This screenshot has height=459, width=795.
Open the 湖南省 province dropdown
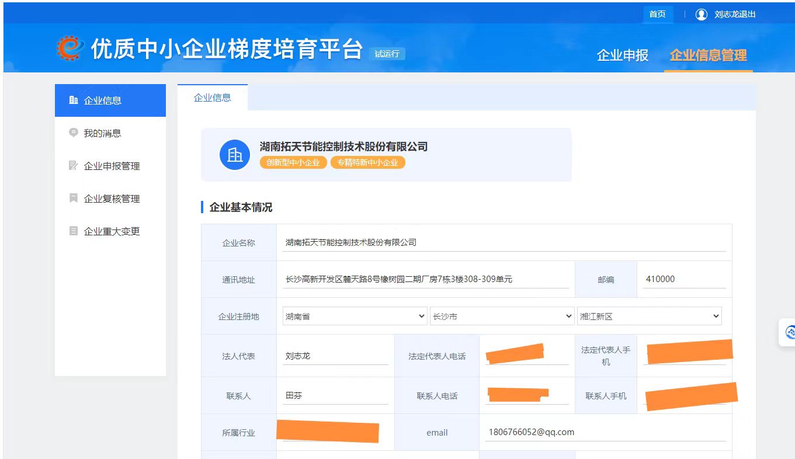(x=355, y=316)
